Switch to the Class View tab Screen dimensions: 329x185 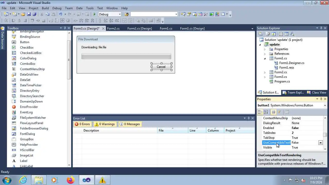(317, 92)
